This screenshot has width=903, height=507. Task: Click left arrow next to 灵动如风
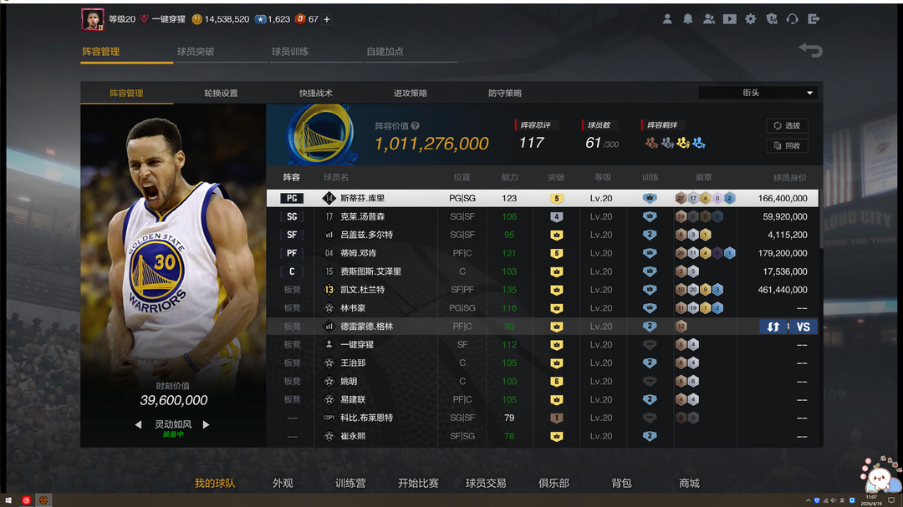[x=138, y=424]
